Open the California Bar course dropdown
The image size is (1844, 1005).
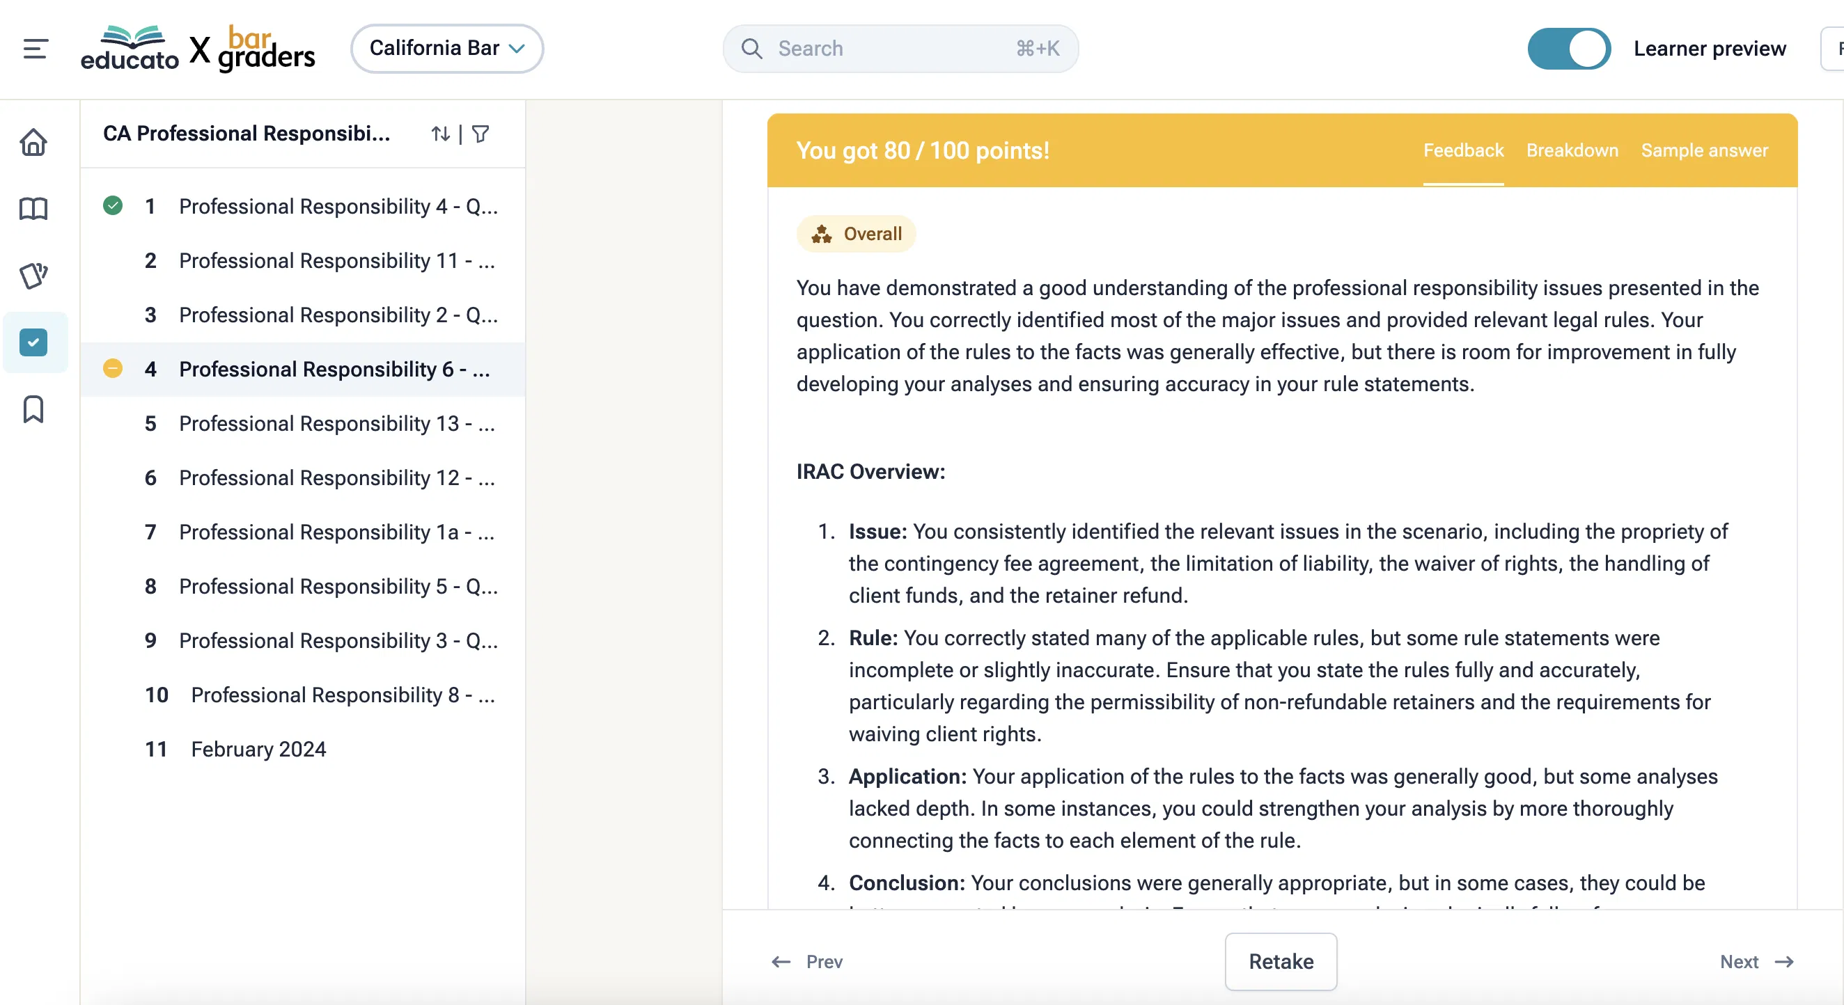coord(446,48)
